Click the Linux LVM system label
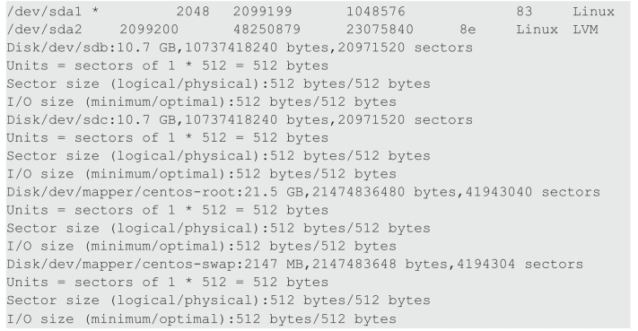This screenshot has width=638, height=331. tap(557, 30)
